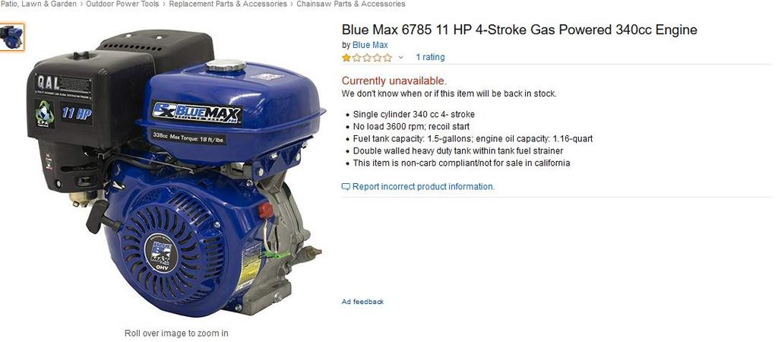Screen dimensions: 778x342
Task: Click the second empty rating star
Action: click(x=357, y=58)
